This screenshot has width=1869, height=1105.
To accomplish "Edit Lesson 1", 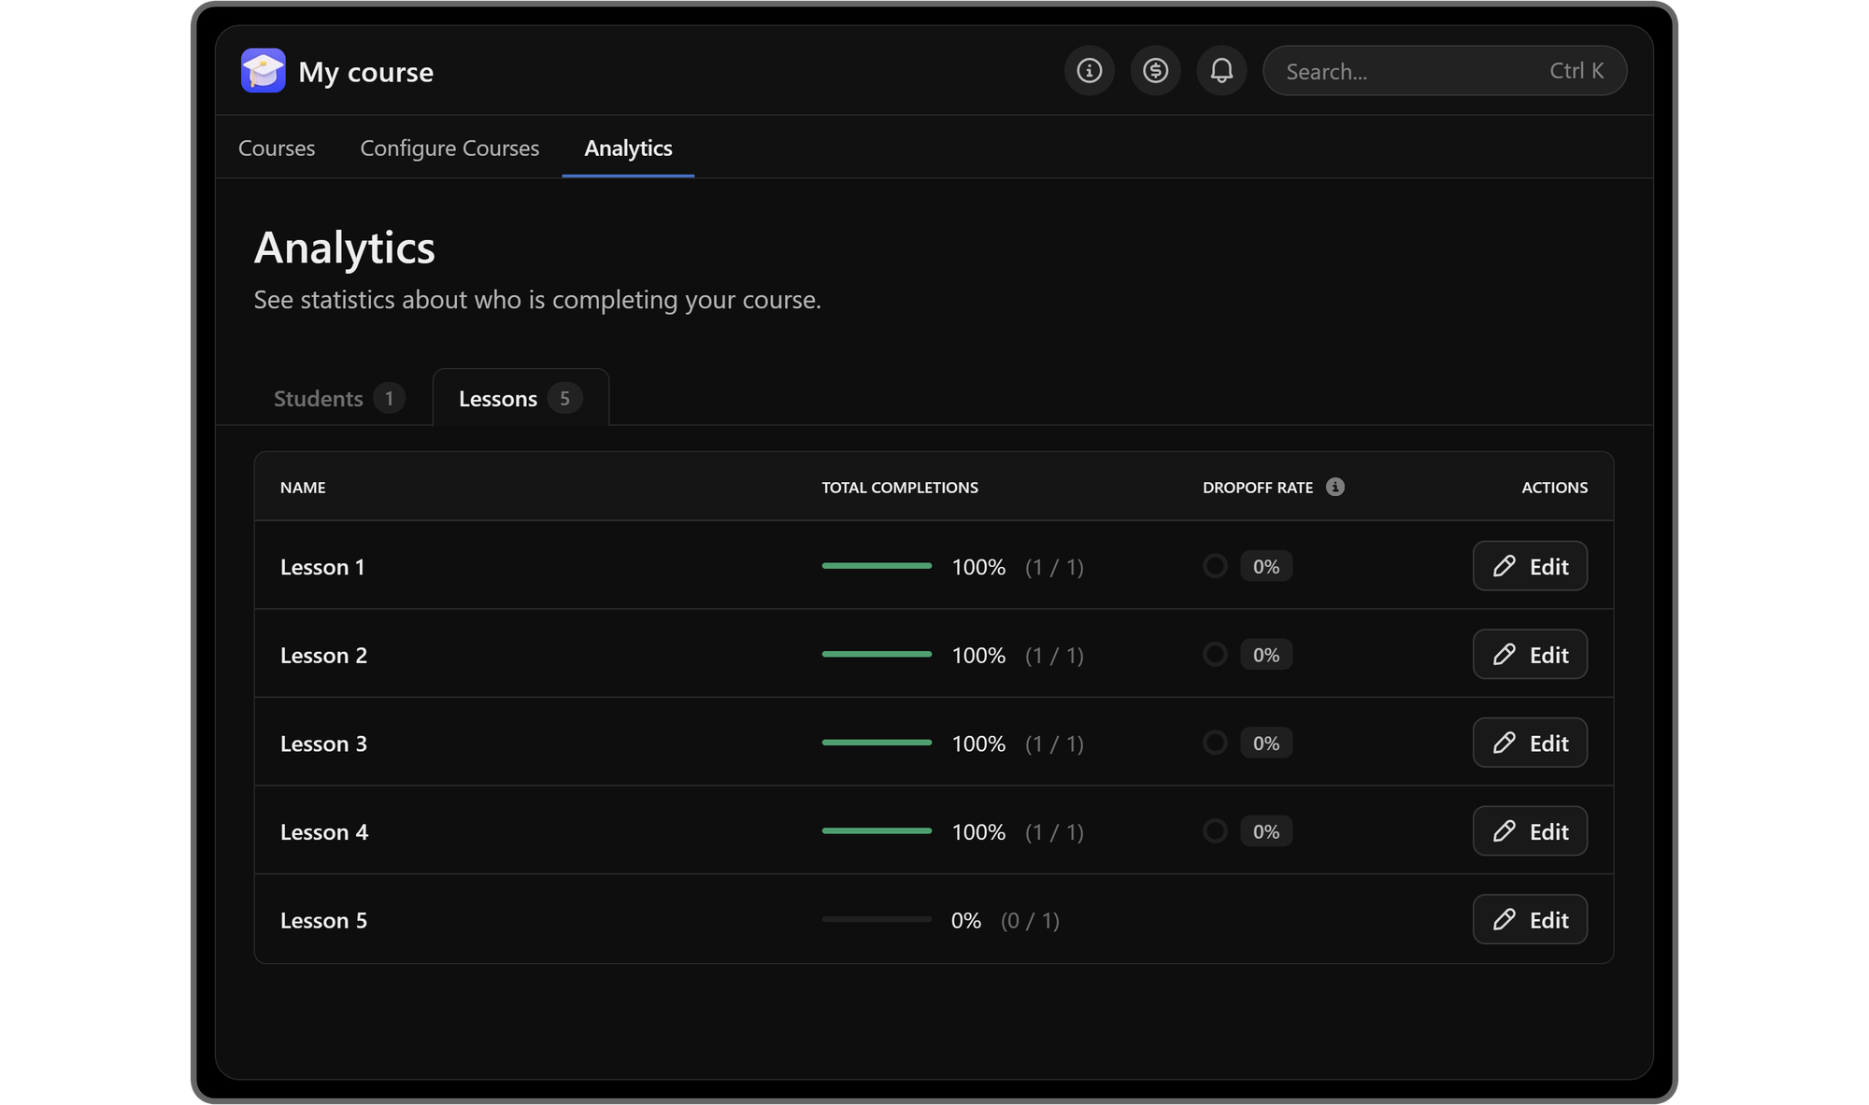I will coord(1530,566).
